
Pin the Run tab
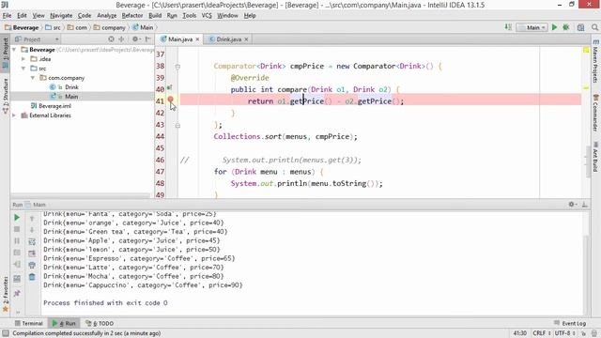(x=17, y=293)
